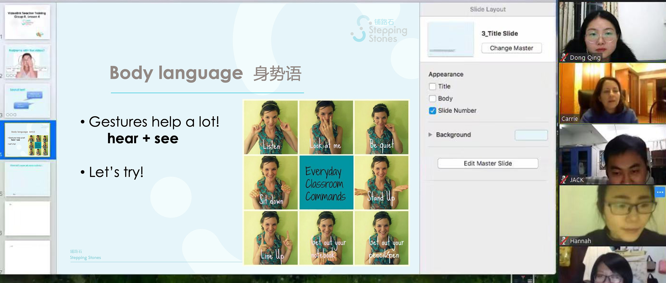This screenshot has height=283, width=666.
Task: Click the Stepping Stones footer text
Action: 85,258
